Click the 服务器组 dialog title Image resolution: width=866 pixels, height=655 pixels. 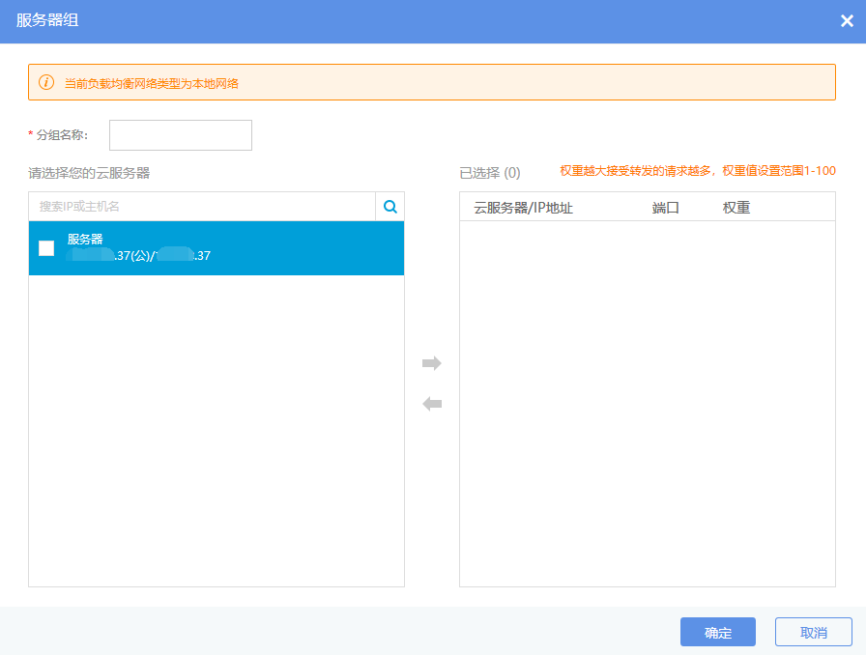pyautogui.click(x=47, y=20)
